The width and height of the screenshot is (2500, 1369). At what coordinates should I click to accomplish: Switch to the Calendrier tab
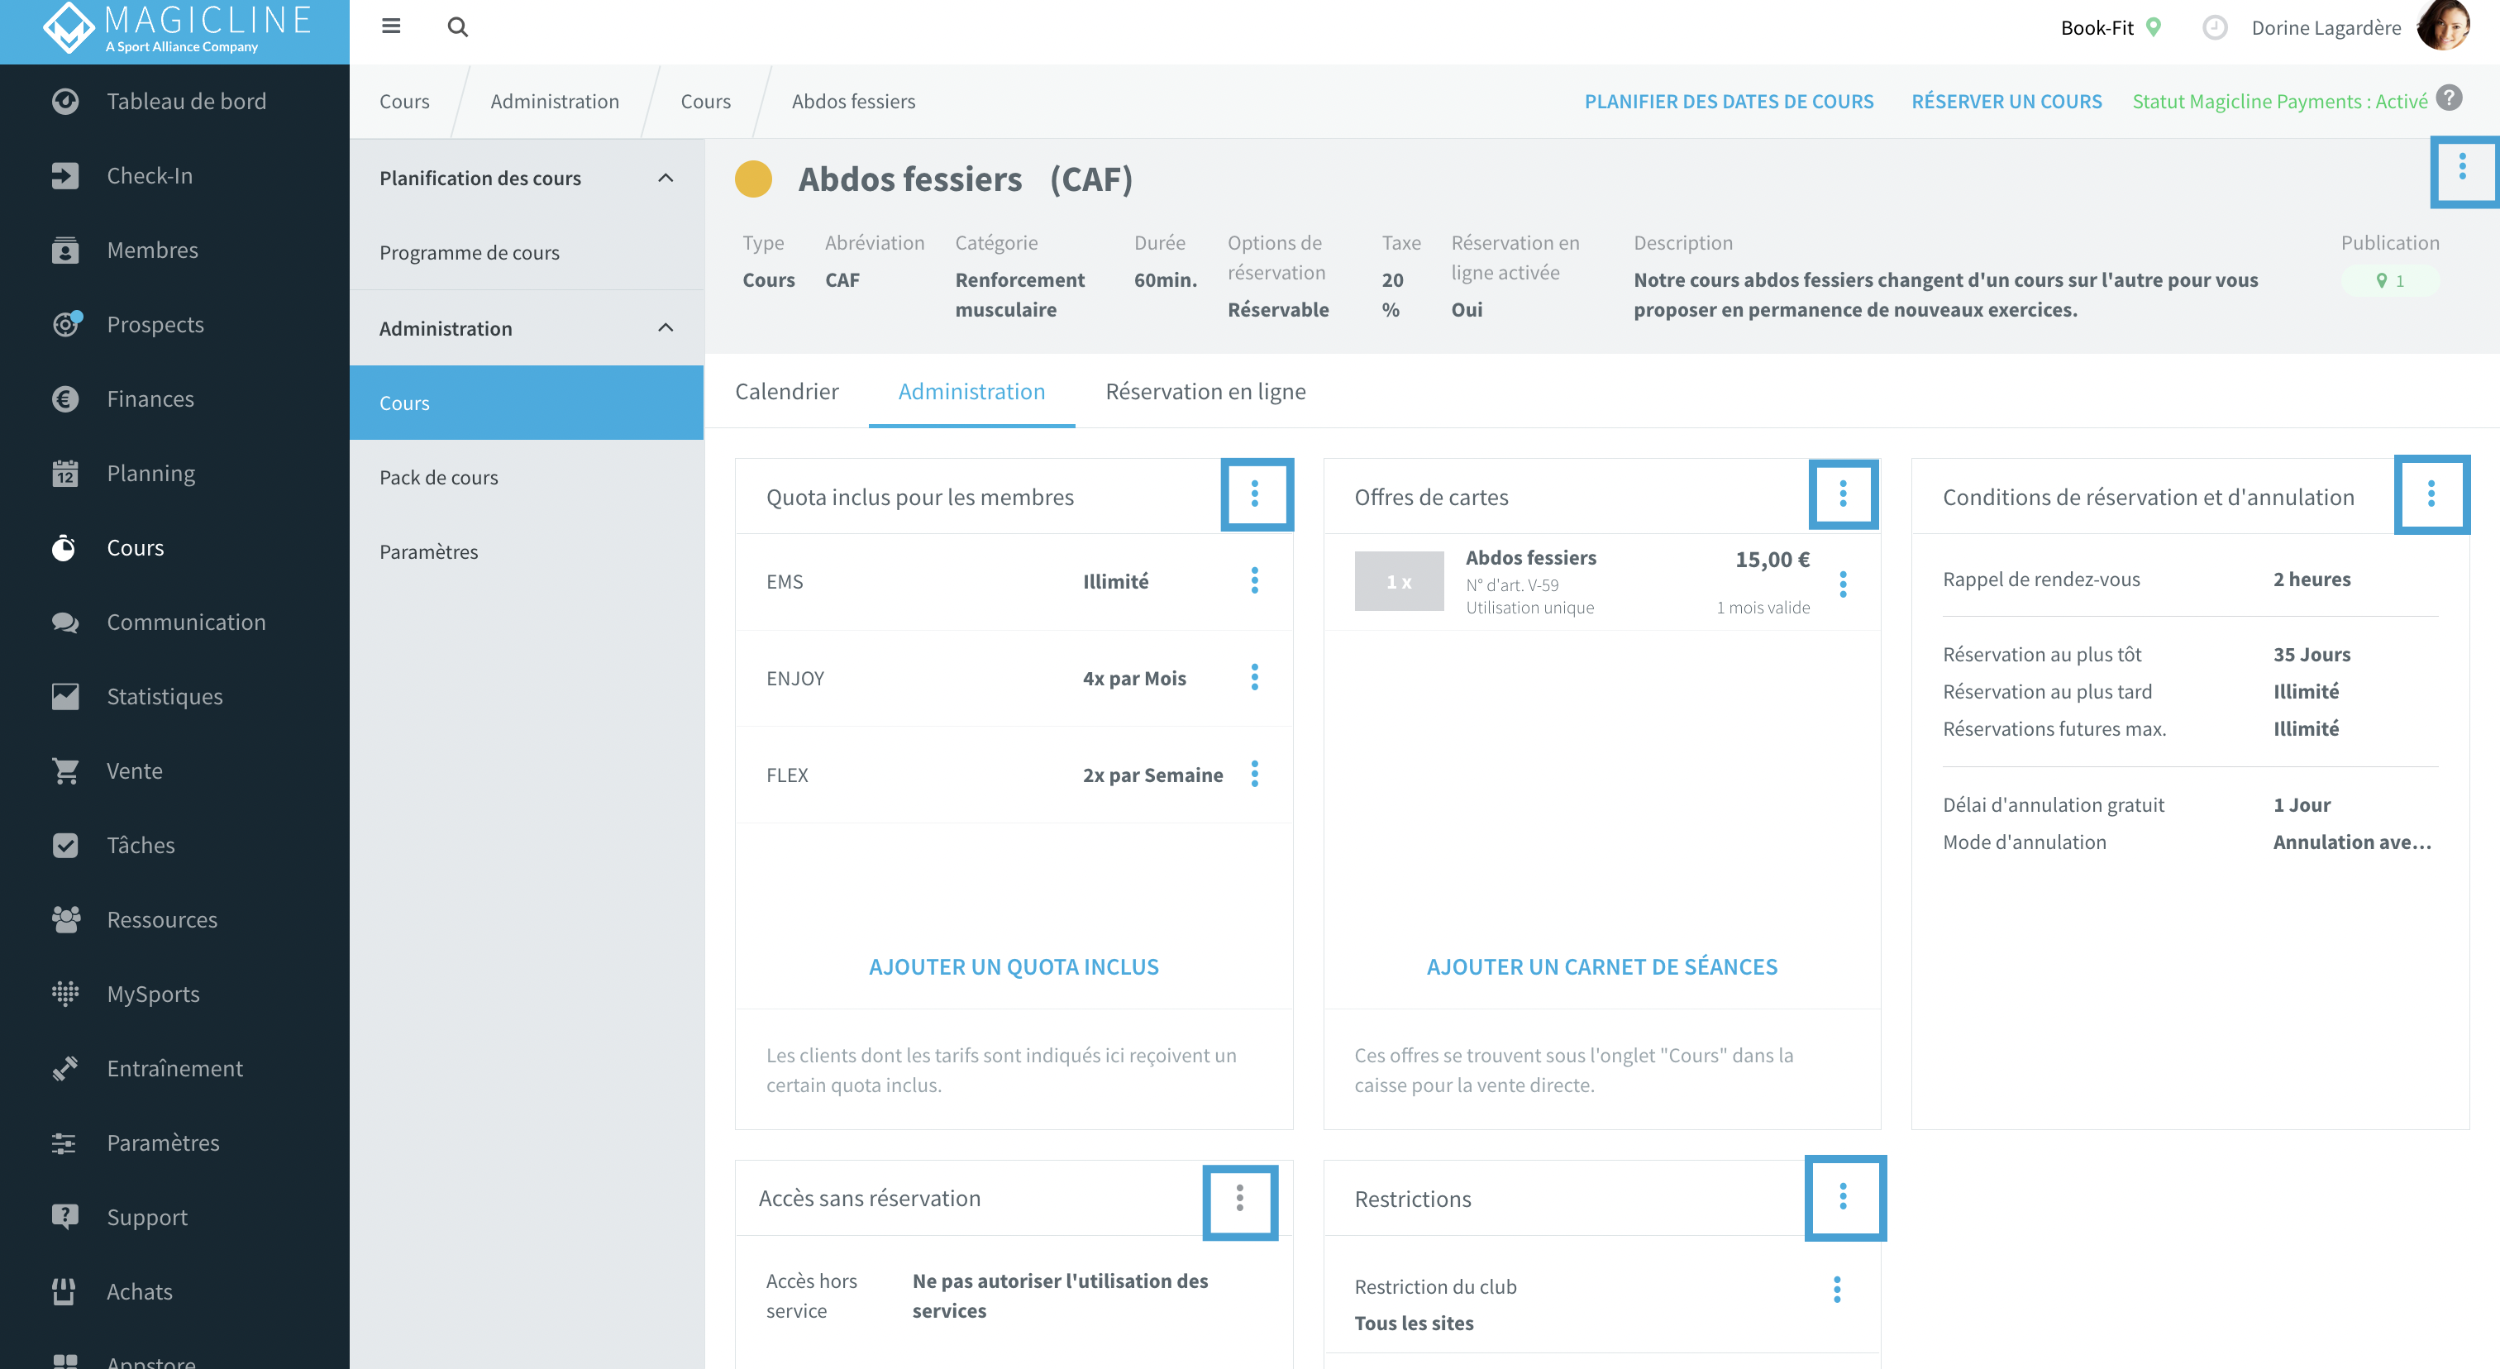coord(786,391)
